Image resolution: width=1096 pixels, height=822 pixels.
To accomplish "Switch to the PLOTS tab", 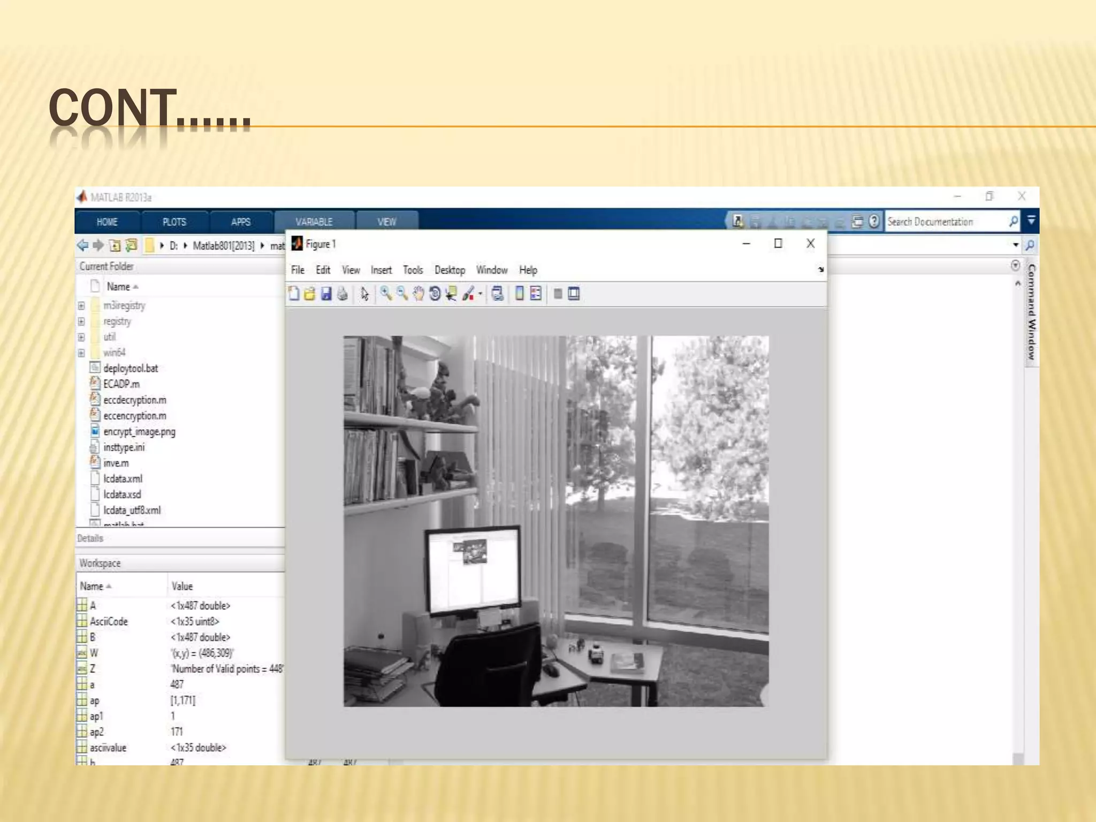I will click(x=174, y=222).
